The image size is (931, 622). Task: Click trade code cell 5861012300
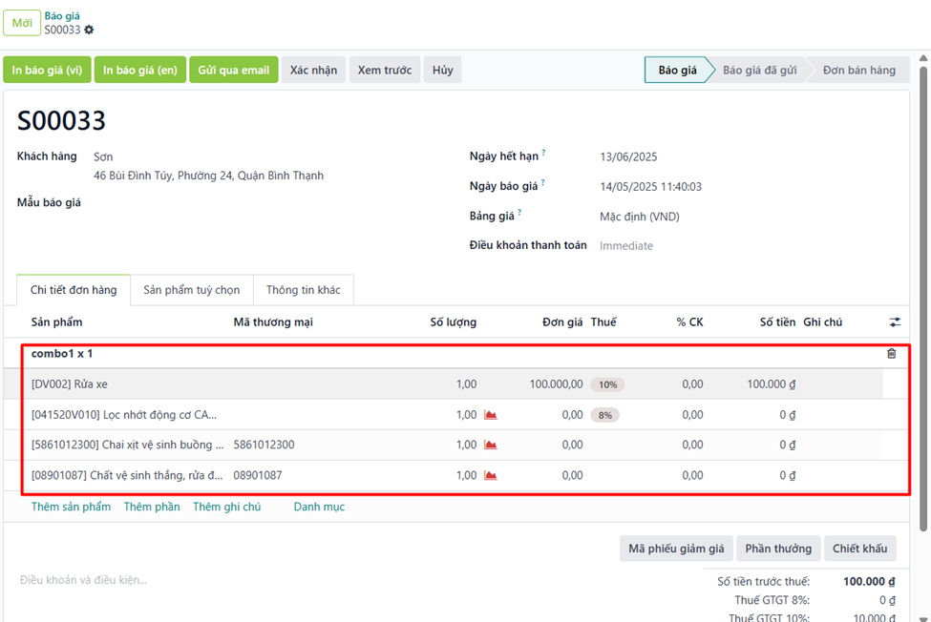pos(264,445)
